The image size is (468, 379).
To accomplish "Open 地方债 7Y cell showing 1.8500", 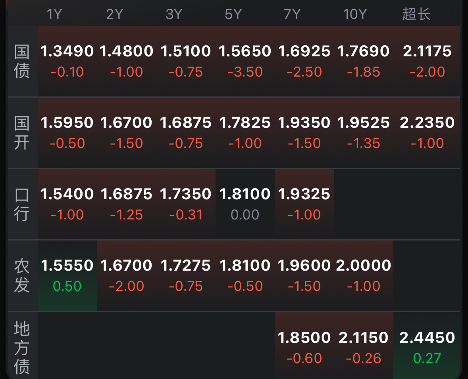I will pyautogui.click(x=304, y=347).
